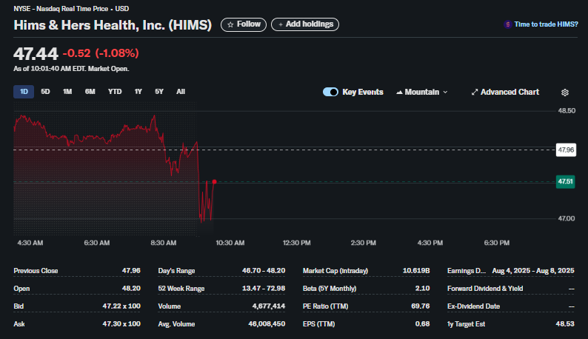The image size is (588, 339).
Task: Click the Hims & Hers Health, Inc. (HIMS) title
Action: coord(113,25)
